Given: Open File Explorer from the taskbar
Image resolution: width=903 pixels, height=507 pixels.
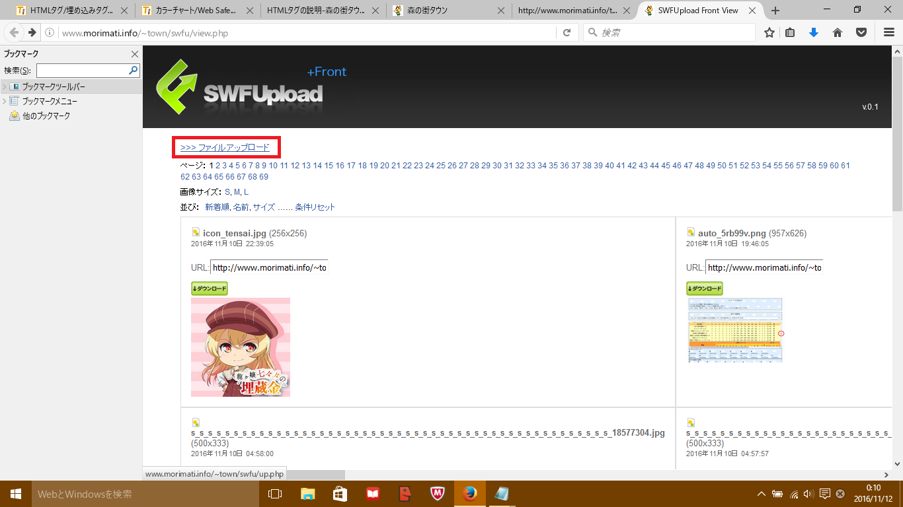Looking at the screenshot, I should (x=307, y=494).
